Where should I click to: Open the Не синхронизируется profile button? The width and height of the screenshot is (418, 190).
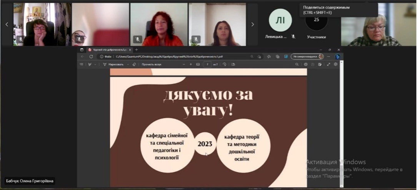307,56
